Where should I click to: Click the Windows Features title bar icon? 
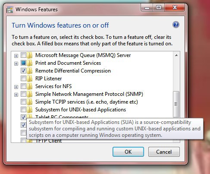(x=10, y=9)
